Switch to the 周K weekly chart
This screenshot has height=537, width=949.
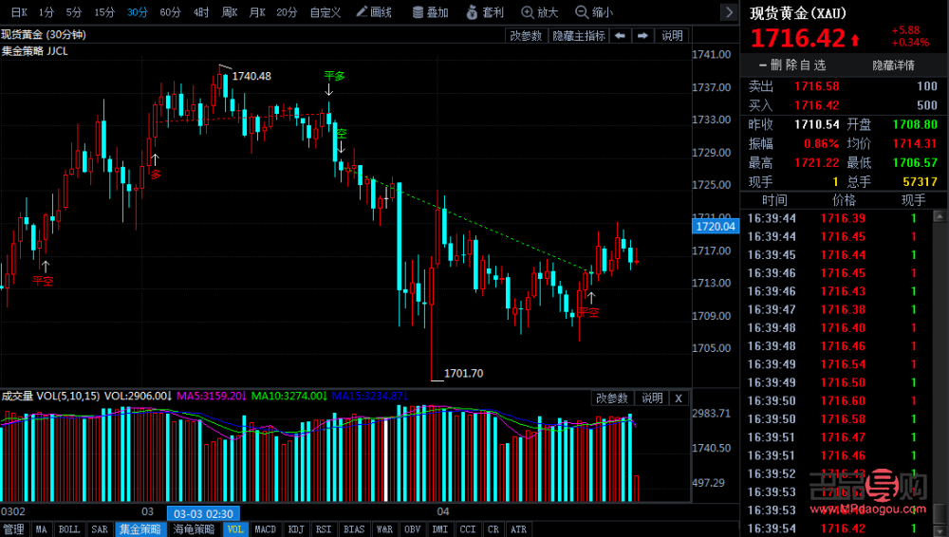tap(230, 12)
